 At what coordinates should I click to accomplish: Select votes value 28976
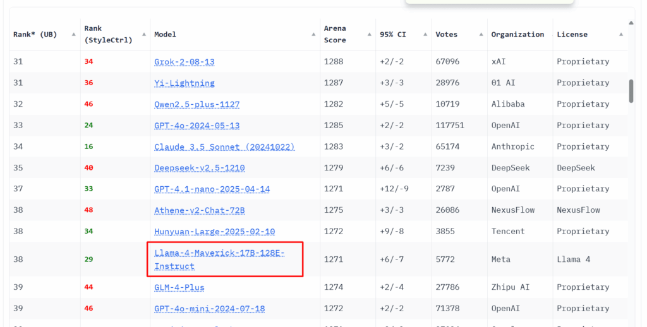coord(447,83)
